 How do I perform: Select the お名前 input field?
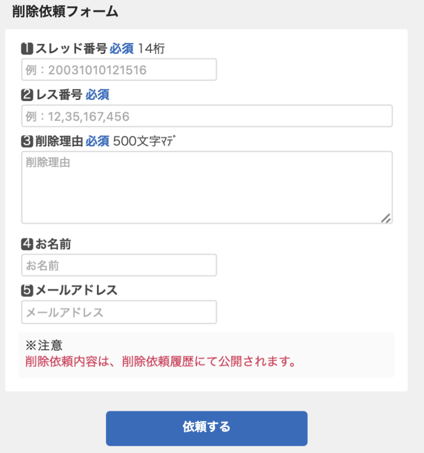click(119, 265)
